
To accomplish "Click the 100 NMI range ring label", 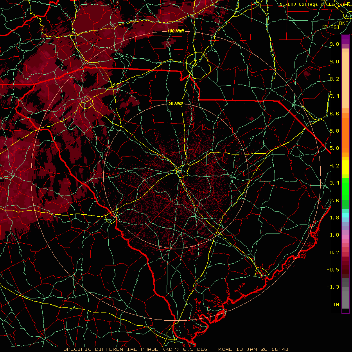I will pyautogui.click(x=176, y=31).
